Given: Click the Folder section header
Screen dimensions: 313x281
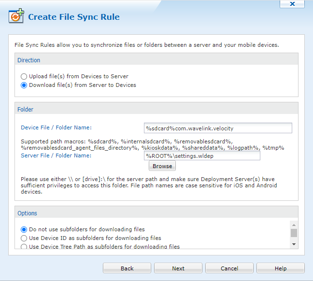Looking at the screenshot, I should click(x=156, y=108).
